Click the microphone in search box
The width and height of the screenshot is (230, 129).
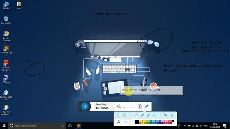63,126
